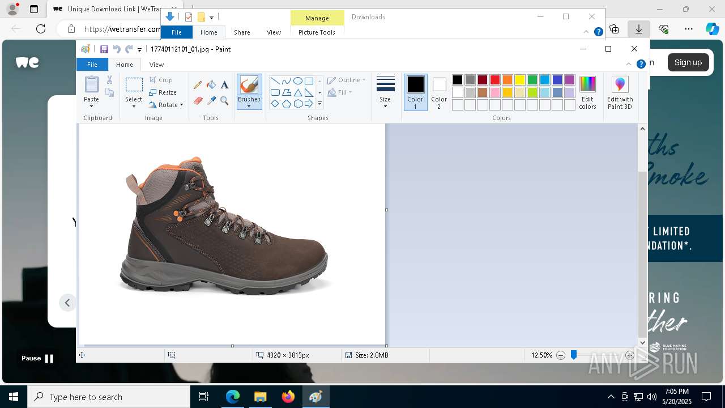
Task: Choose the Right arrow shape
Action: (309, 104)
